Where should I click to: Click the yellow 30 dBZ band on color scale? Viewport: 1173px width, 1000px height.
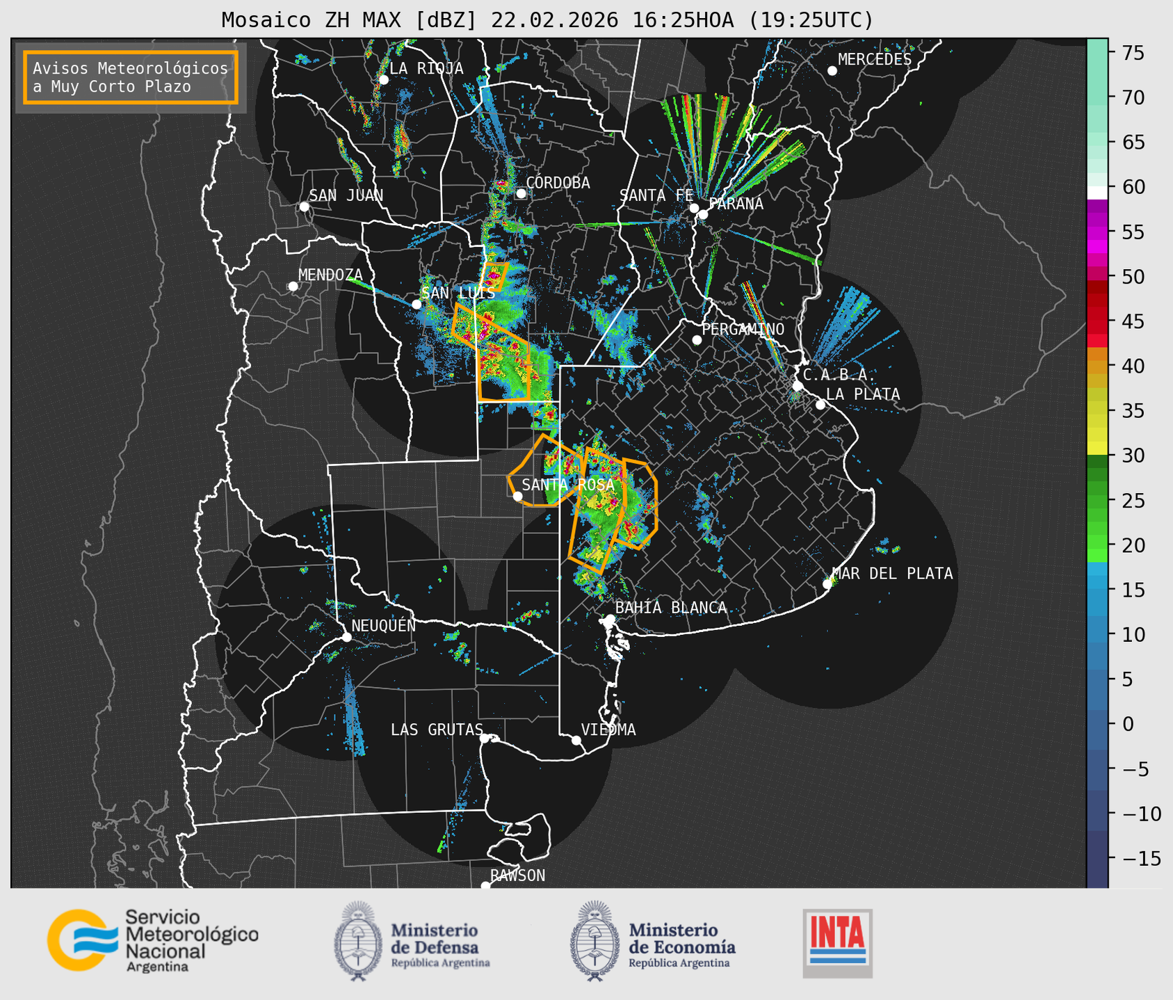pos(1097,450)
